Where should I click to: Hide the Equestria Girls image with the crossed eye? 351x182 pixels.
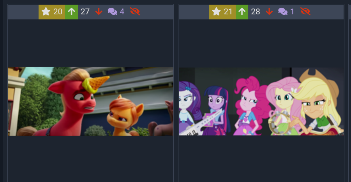(x=305, y=12)
